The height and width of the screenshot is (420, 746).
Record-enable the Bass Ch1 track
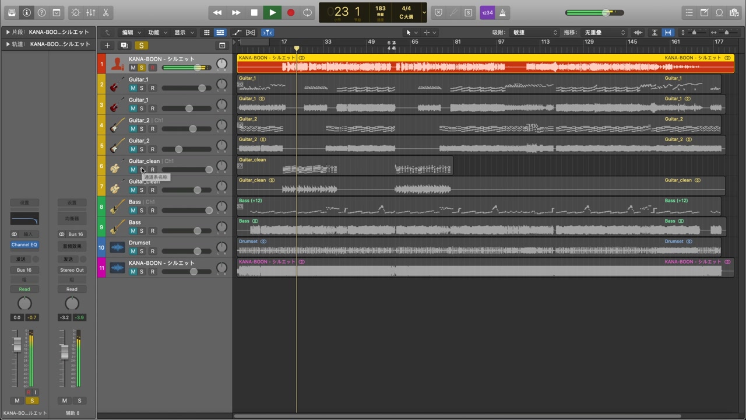click(153, 211)
